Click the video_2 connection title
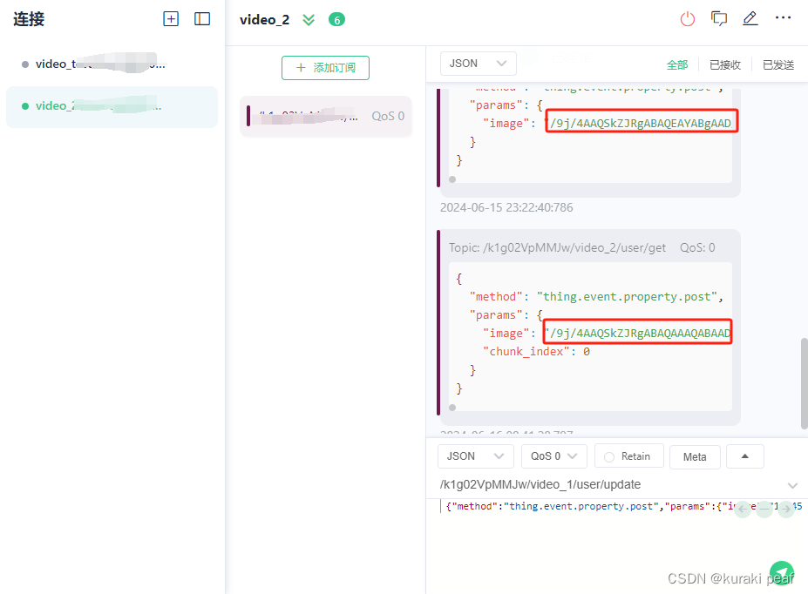The height and width of the screenshot is (594, 808). pyautogui.click(x=264, y=20)
